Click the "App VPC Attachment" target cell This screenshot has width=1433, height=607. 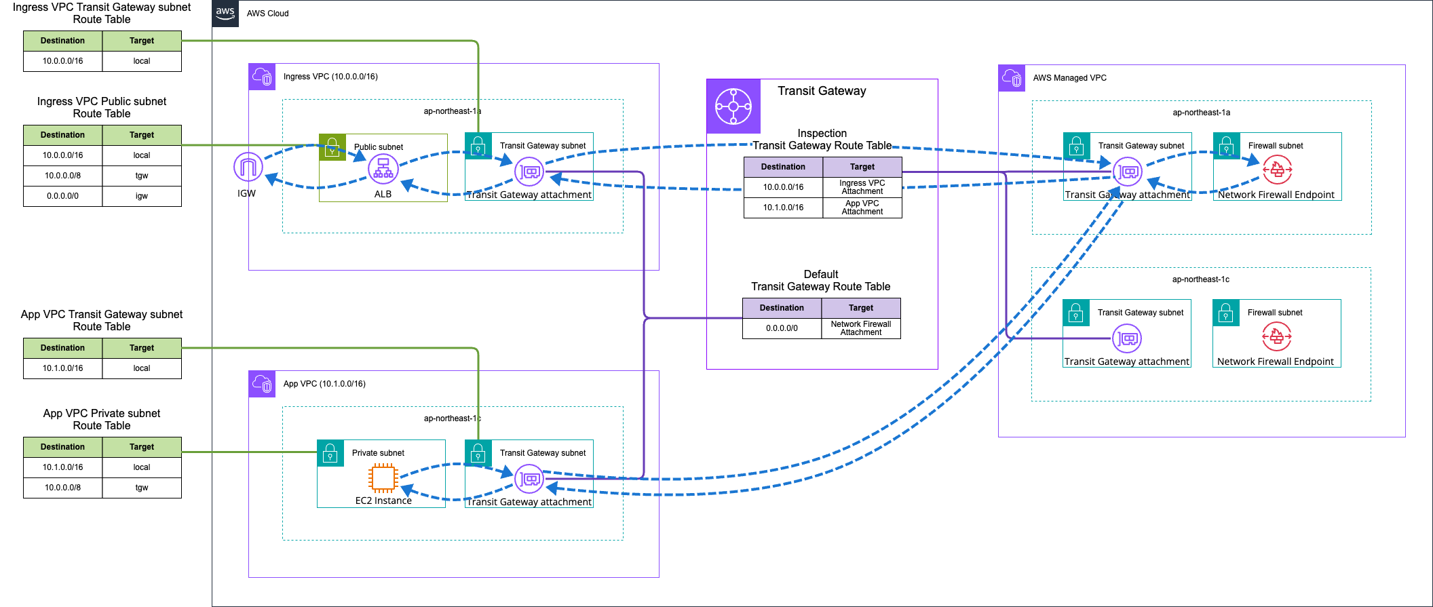pos(862,208)
